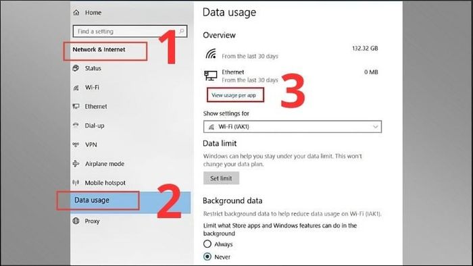Click the Show settings for label
Screen dimensions: 473x266
[226, 113]
